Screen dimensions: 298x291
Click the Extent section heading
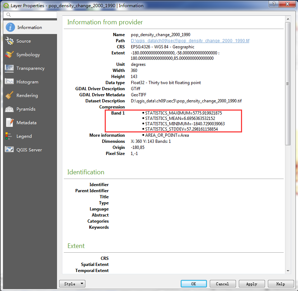click(76, 246)
